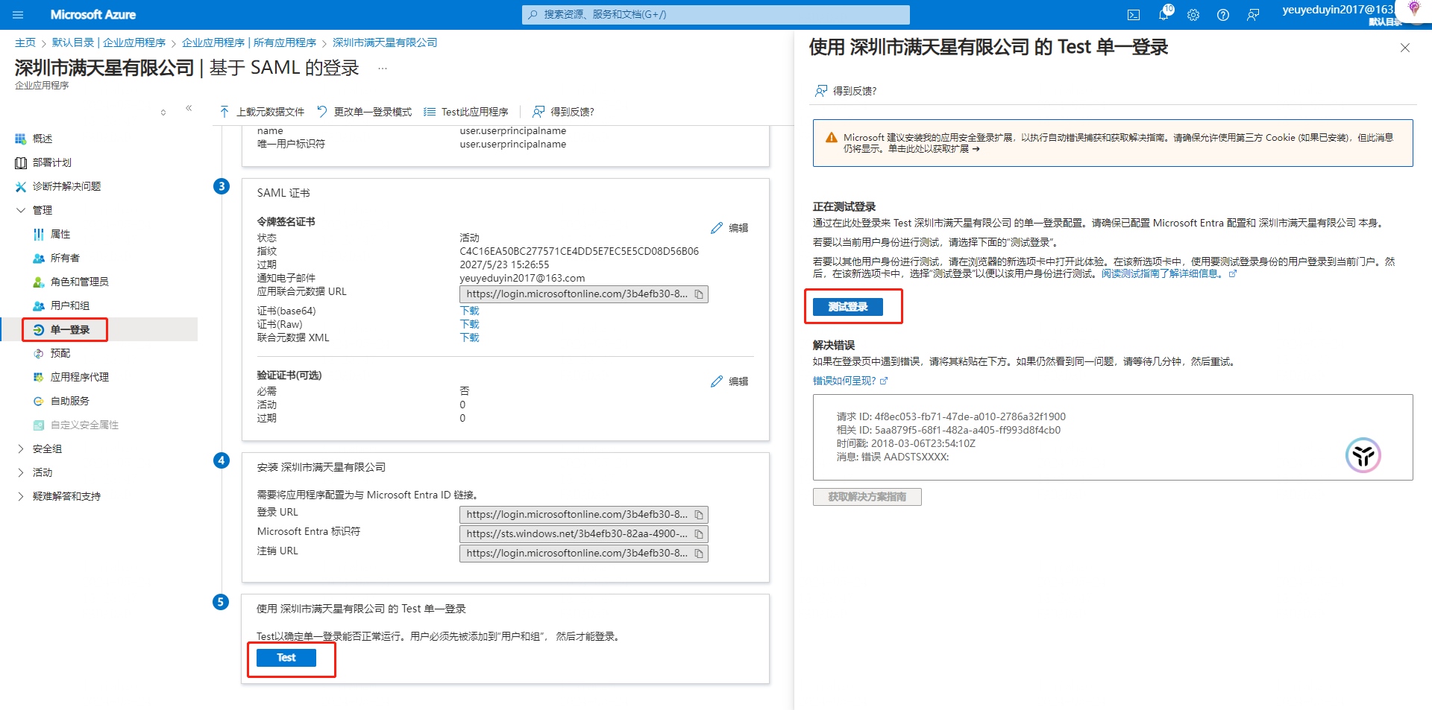Open 诊断并解决问题 in the sidebar
The height and width of the screenshot is (710, 1432).
(66, 186)
